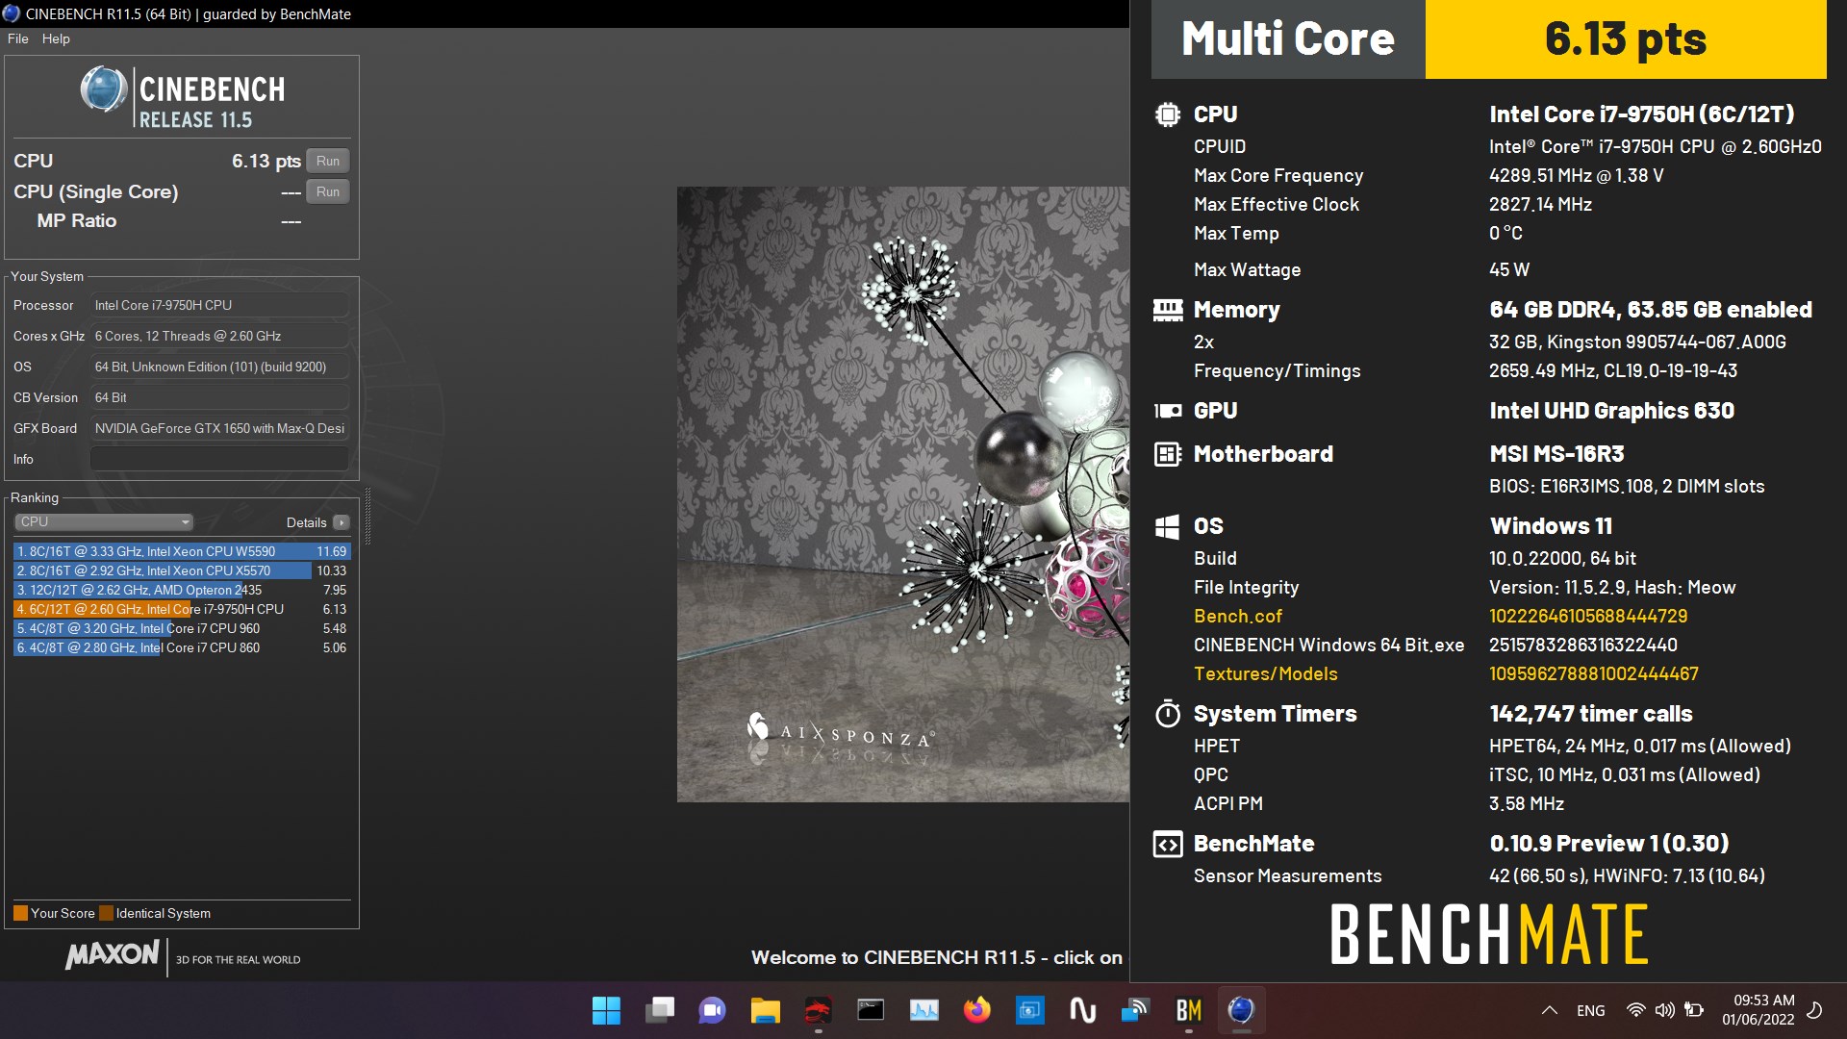
Task: Click the battery status tray icon
Action: [1694, 1010]
